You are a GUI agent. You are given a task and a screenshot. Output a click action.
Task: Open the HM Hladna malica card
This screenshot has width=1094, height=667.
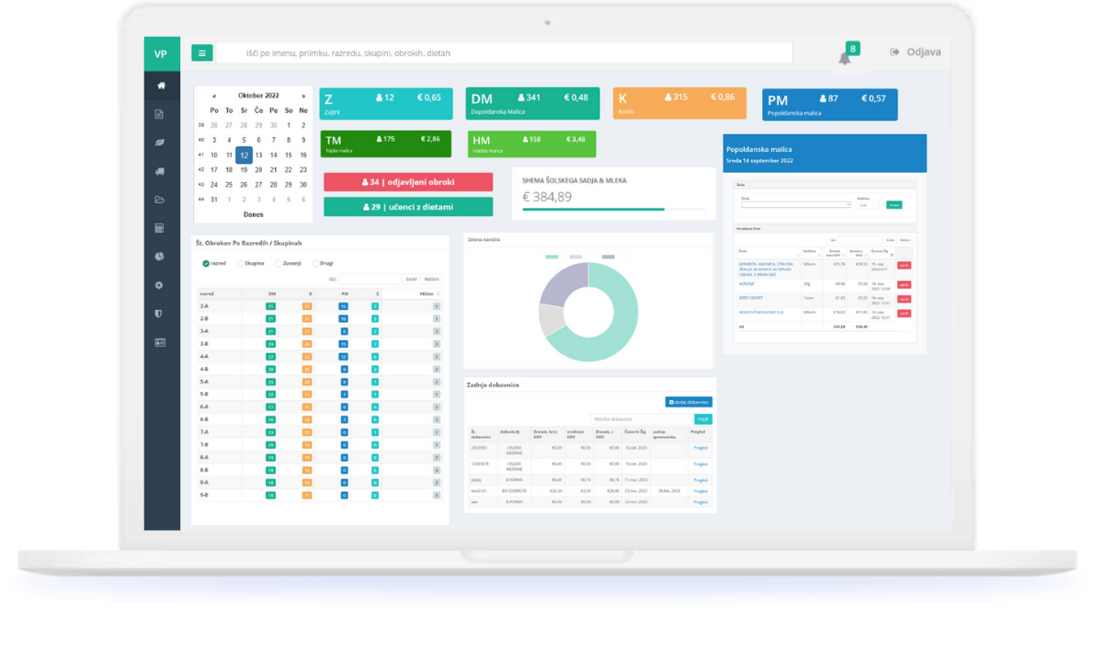[x=531, y=144]
